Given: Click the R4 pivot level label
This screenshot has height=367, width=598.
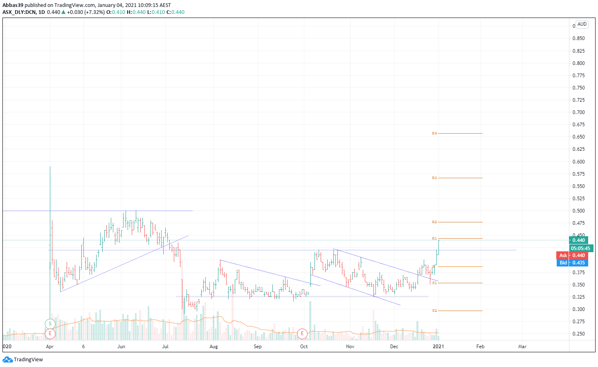Looking at the screenshot, I should point(434,133).
